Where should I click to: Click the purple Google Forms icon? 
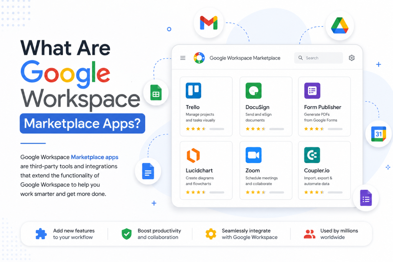pos(366,198)
